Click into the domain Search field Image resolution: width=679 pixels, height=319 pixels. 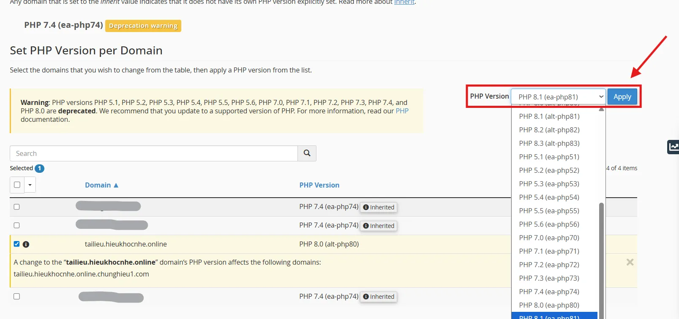153,153
